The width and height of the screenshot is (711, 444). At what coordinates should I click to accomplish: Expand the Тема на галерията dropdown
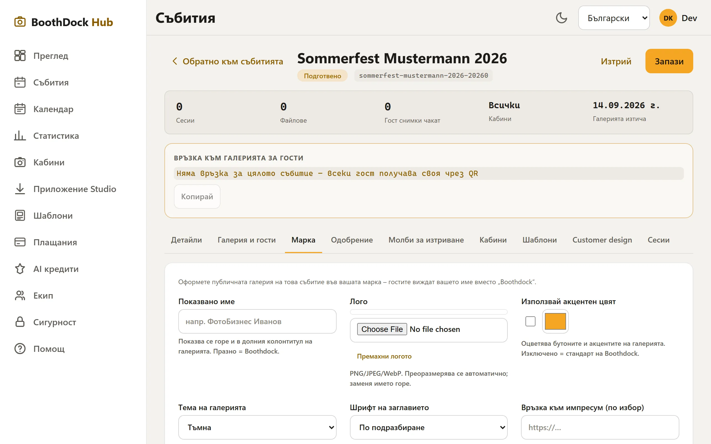257,427
